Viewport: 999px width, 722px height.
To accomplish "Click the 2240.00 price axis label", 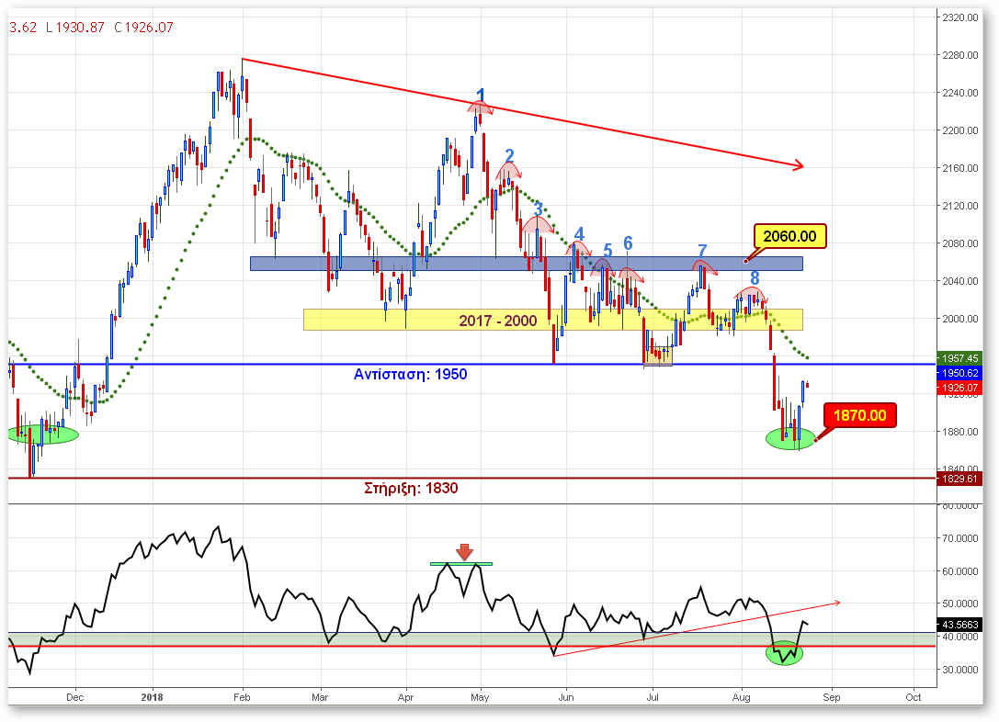I will (x=960, y=93).
